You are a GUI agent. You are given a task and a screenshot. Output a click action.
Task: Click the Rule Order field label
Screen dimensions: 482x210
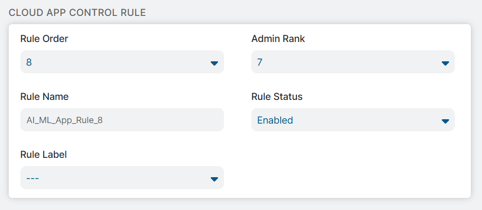(x=44, y=39)
